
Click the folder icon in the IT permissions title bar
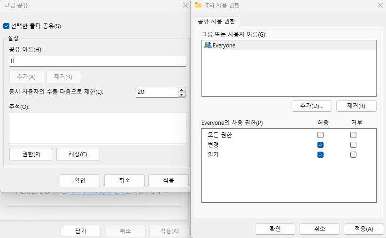pyautogui.click(x=198, y=5)
